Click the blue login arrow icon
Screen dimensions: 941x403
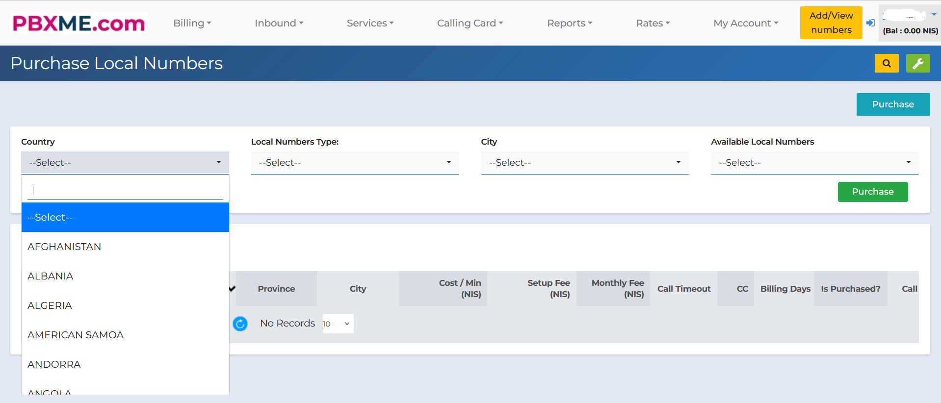coord(870,23)
